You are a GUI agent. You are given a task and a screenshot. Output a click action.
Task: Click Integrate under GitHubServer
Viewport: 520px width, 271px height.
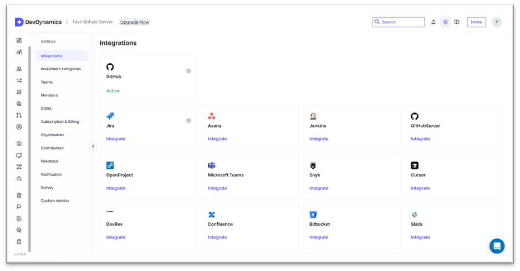coord(420,139)
